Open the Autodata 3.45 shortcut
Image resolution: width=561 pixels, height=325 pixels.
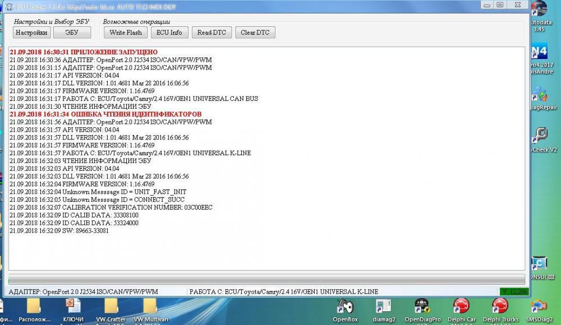pos(539,10)
